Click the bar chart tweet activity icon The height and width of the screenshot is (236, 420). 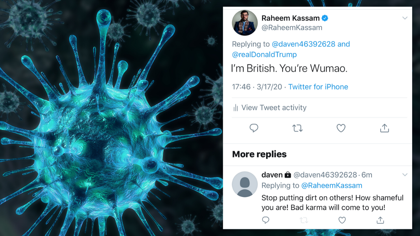[235, 108]
